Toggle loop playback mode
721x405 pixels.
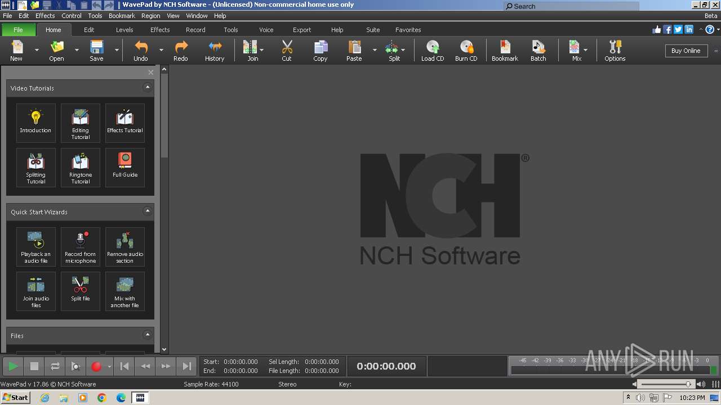click(55, 366)
